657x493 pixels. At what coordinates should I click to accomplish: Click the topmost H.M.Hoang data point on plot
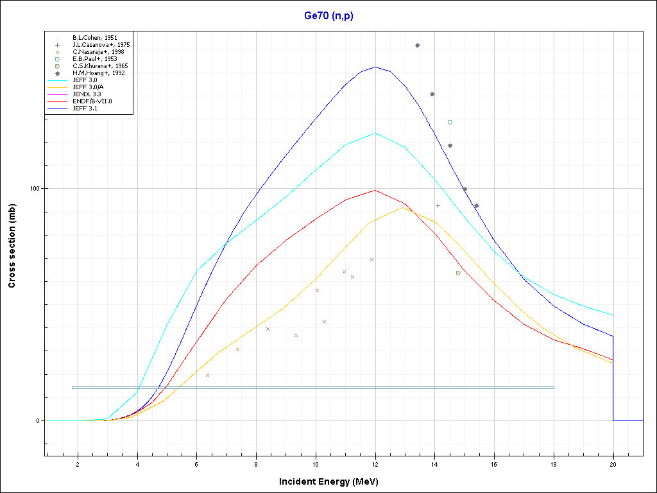417,45
